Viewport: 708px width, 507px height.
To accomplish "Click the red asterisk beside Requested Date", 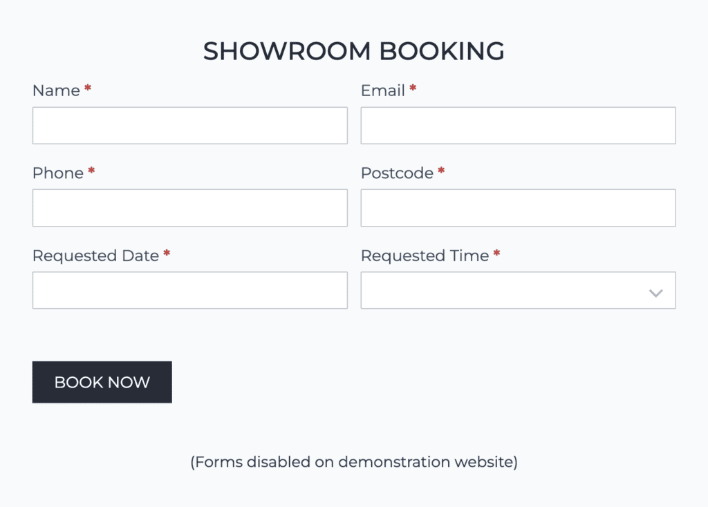I will (167, 254).
